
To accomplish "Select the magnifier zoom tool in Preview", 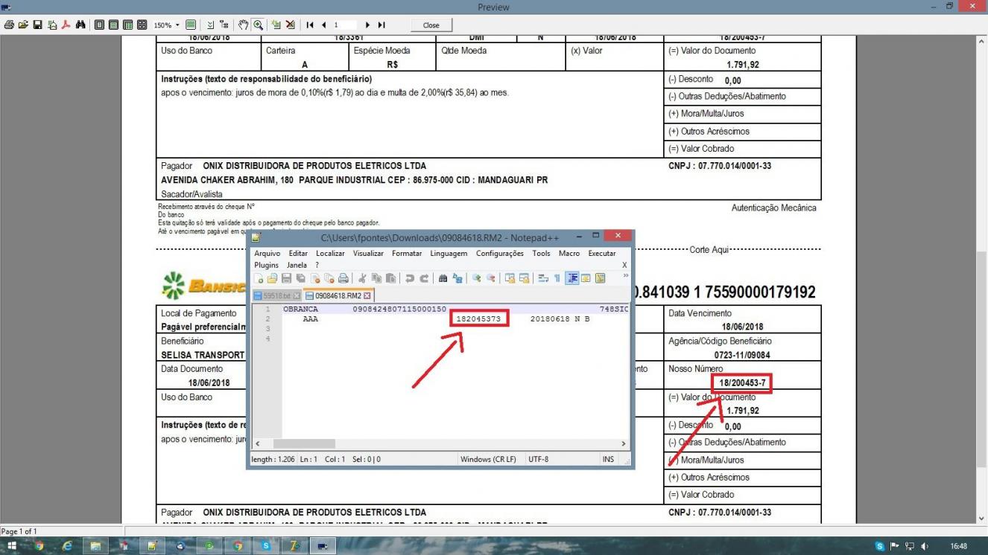I will (x=258, y=25).
